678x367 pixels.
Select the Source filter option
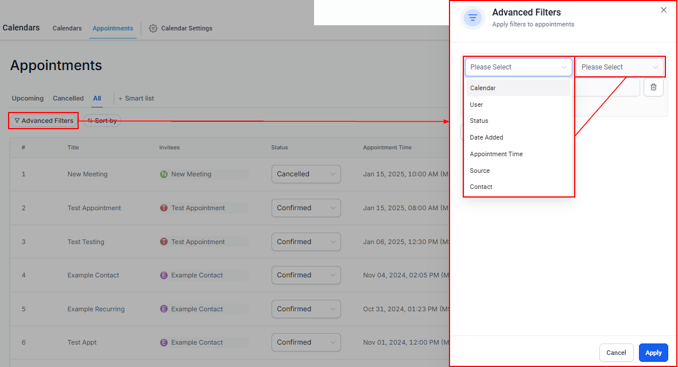coord(479,171)
